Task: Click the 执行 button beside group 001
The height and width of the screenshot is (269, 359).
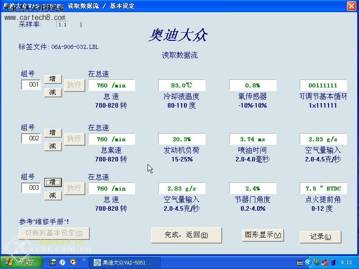Action: tap(74, 85)
